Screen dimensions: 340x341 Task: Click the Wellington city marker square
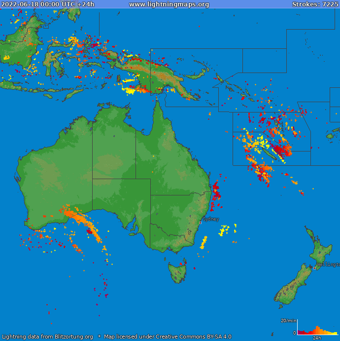coord(315,268)
